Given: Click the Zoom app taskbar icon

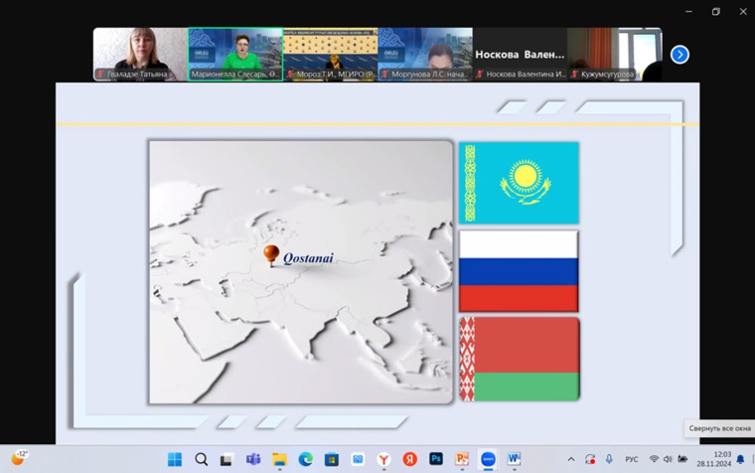Looking at the screenshot, I should 488,459.
